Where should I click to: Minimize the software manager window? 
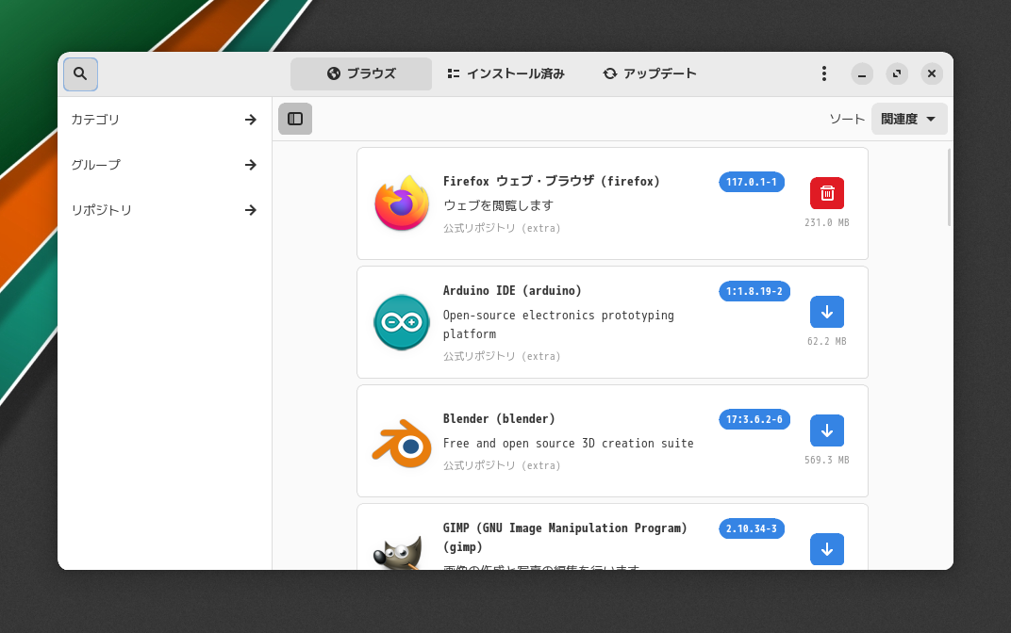click(x=862, y=74)
